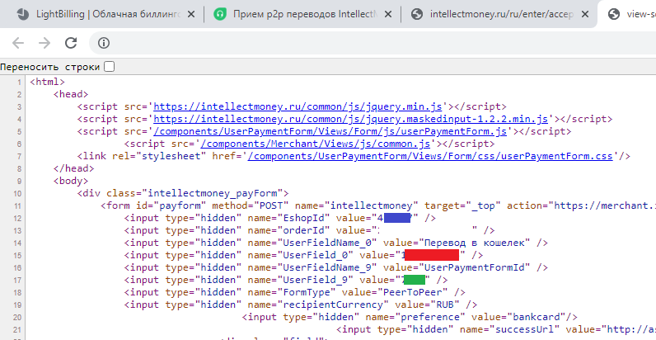
Task: Click the "Переносить строки" label text
Action: pos(49,67)
